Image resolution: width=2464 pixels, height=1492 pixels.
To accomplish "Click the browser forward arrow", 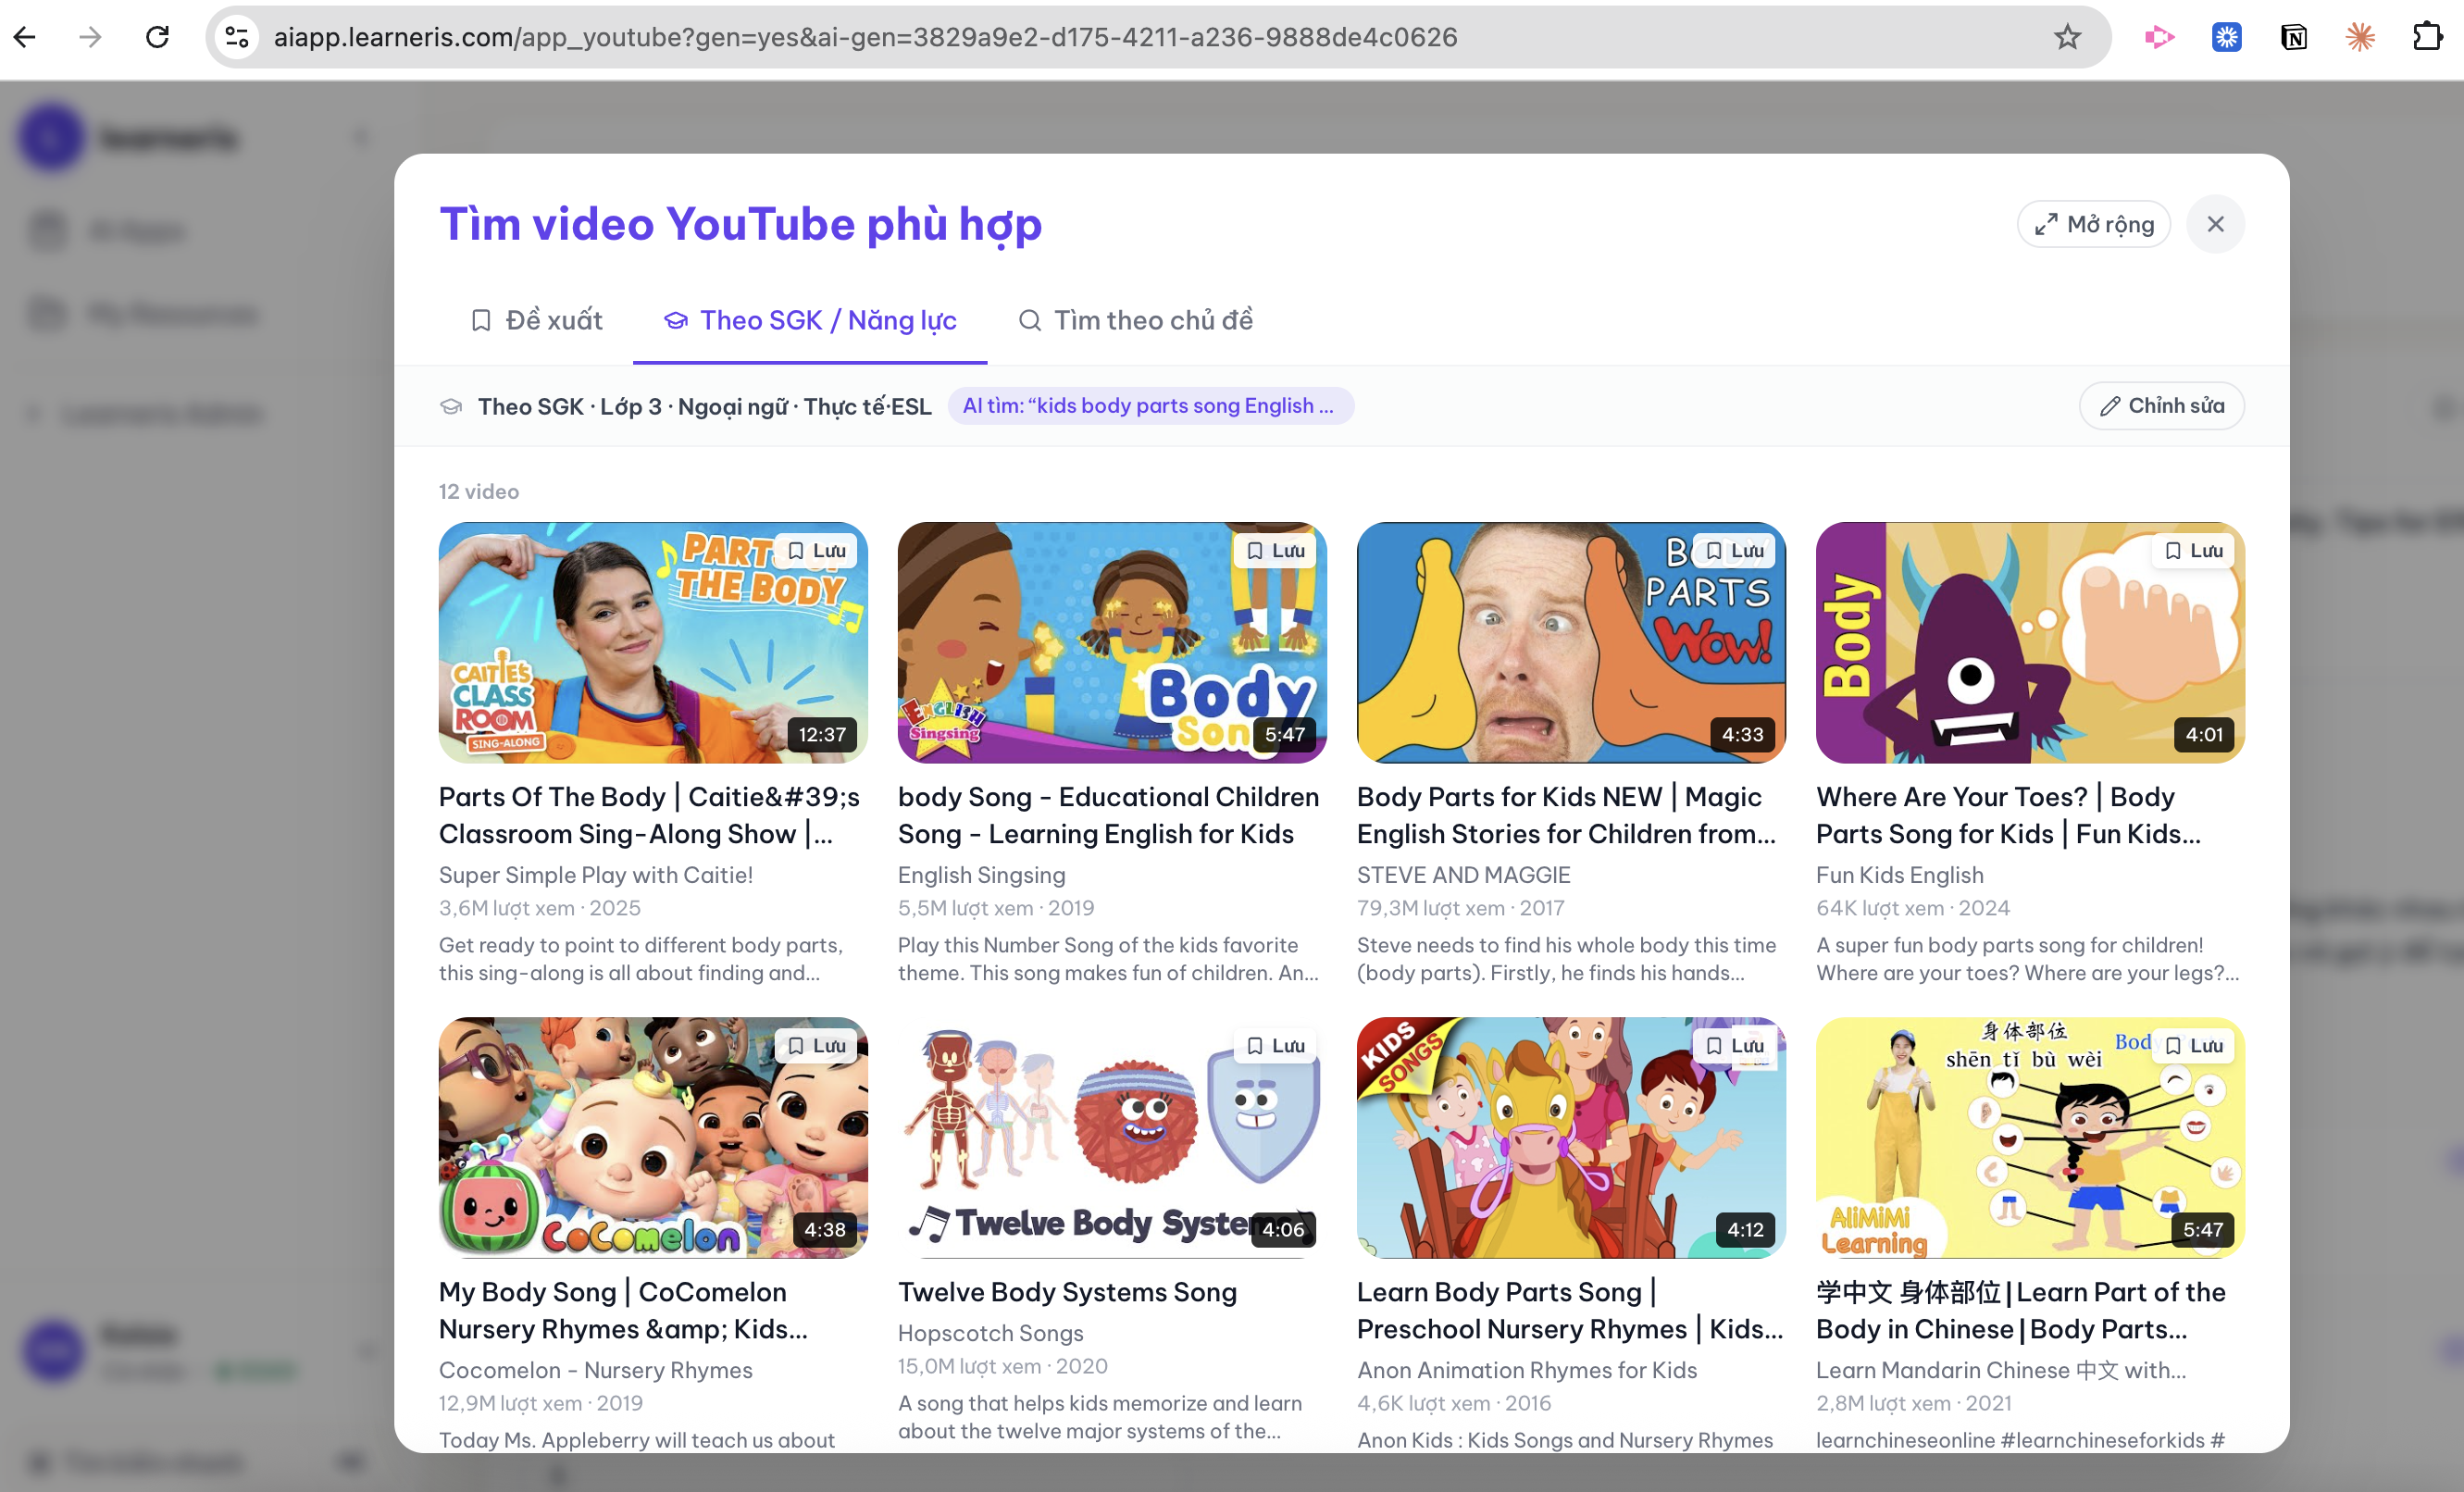I will [91, 37].
